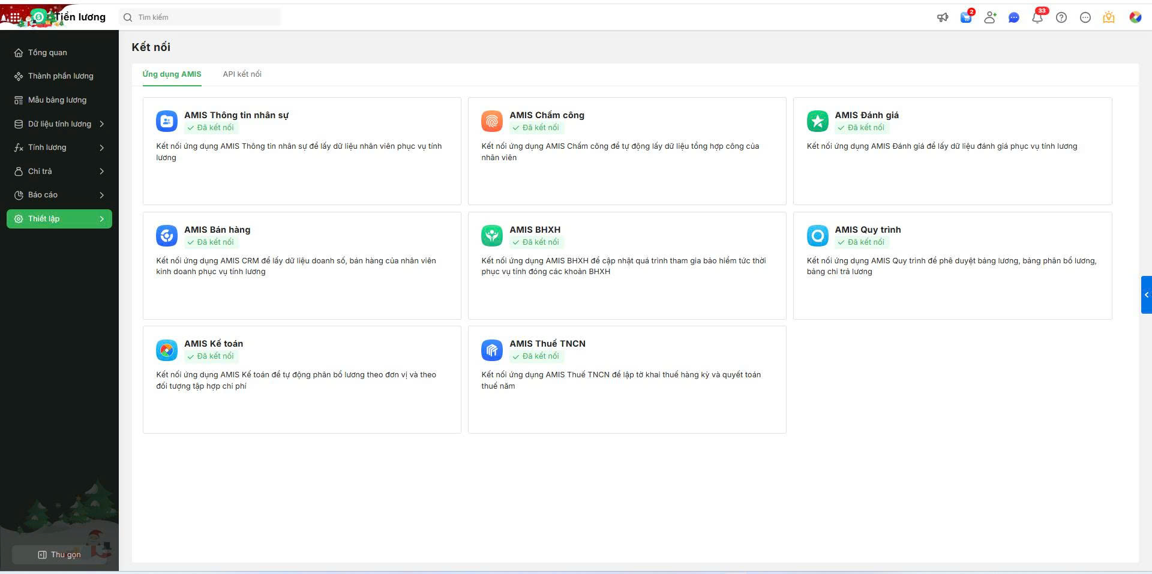Click the Mẫu bảng lương sidebar icon
This screenshot has height=574, width=1152.
click(19, 100)
